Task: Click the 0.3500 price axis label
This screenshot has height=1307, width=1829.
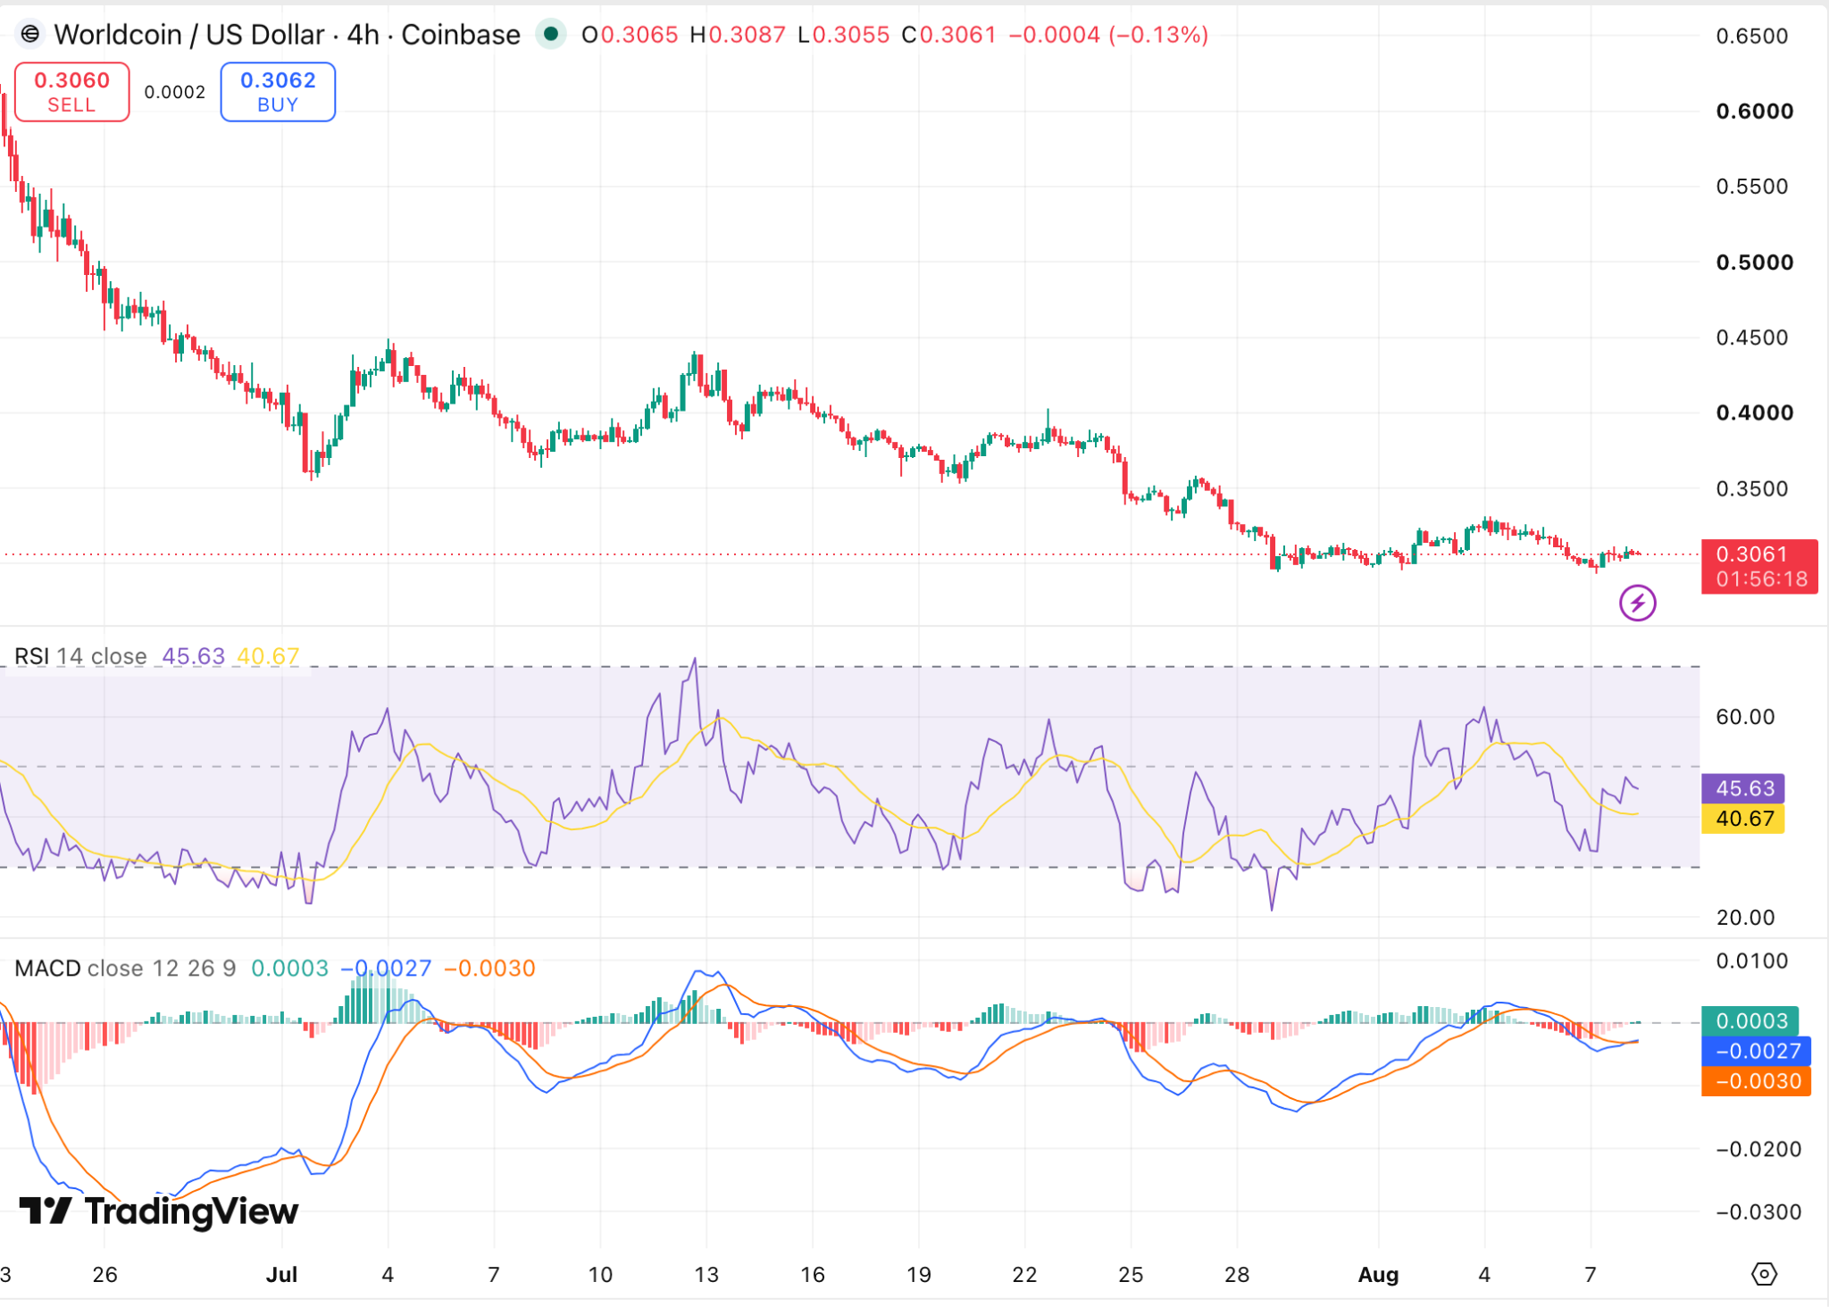Action: click(x=1752, y=489)
